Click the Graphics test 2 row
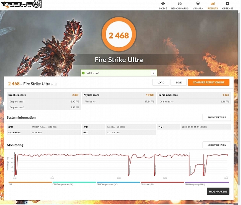The height and width of the screenshot is (205, 241). 44,107
